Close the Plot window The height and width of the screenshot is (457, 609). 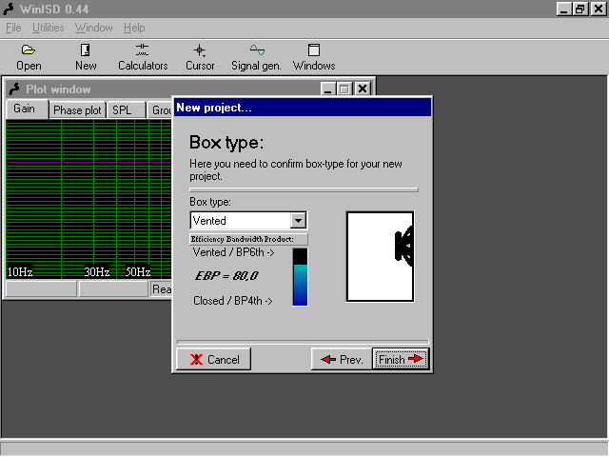point(363,89)
